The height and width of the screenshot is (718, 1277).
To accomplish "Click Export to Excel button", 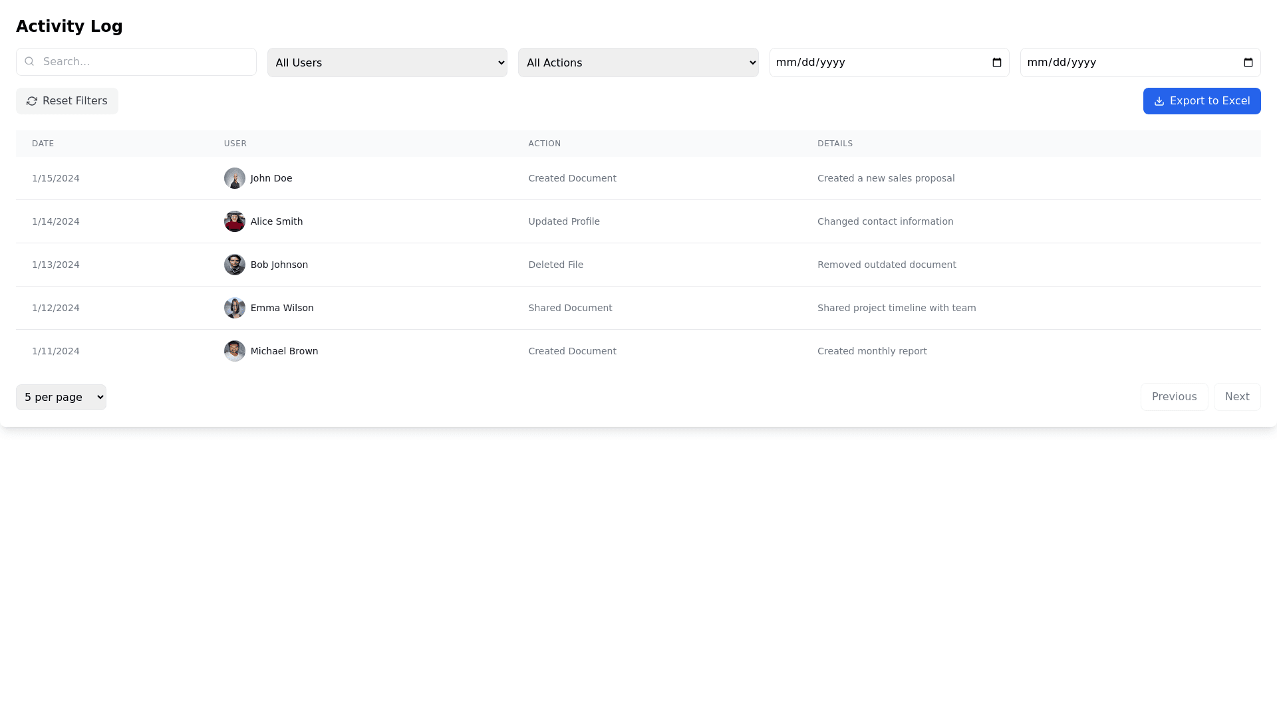I will pos(1201,101).
